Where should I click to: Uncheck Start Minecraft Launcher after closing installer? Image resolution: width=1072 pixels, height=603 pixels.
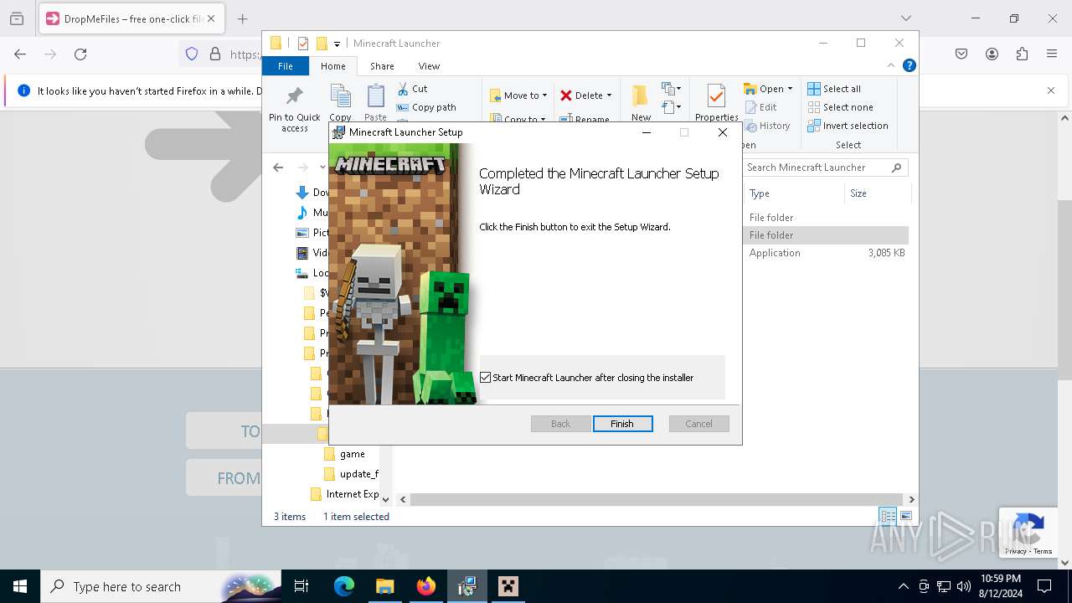tap(485, 378)
